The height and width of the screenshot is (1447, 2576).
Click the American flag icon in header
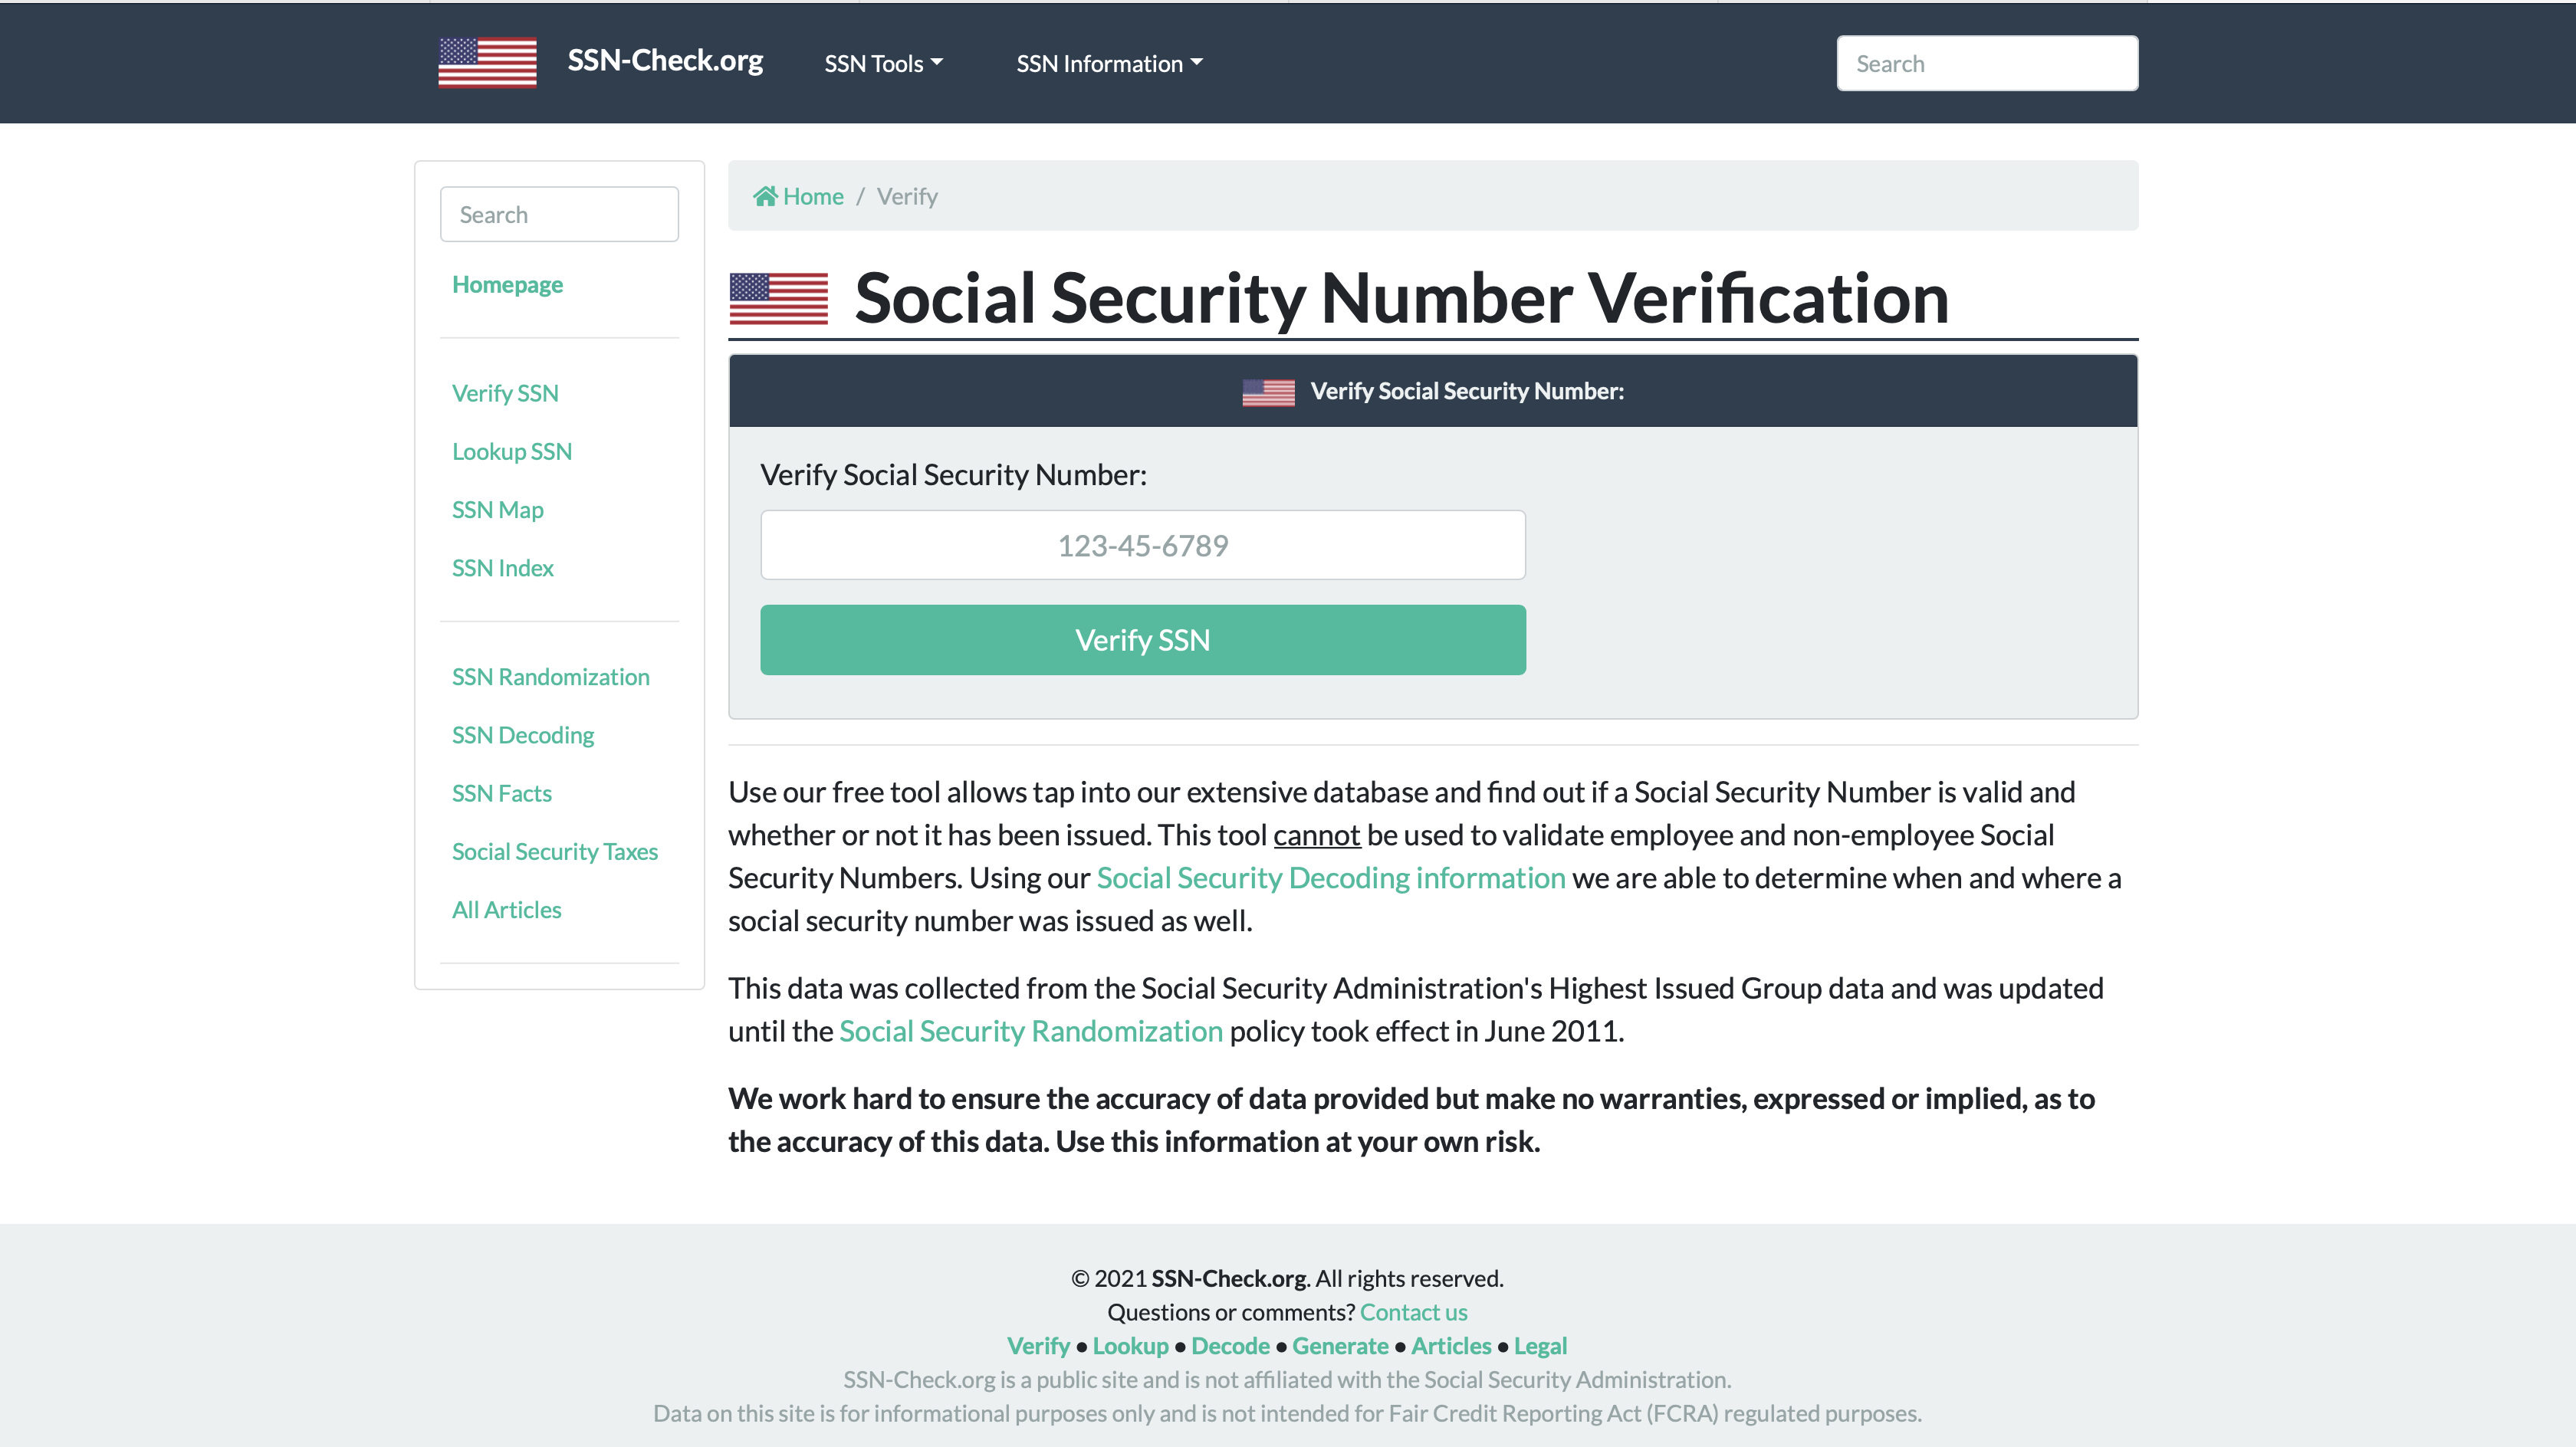487,62
